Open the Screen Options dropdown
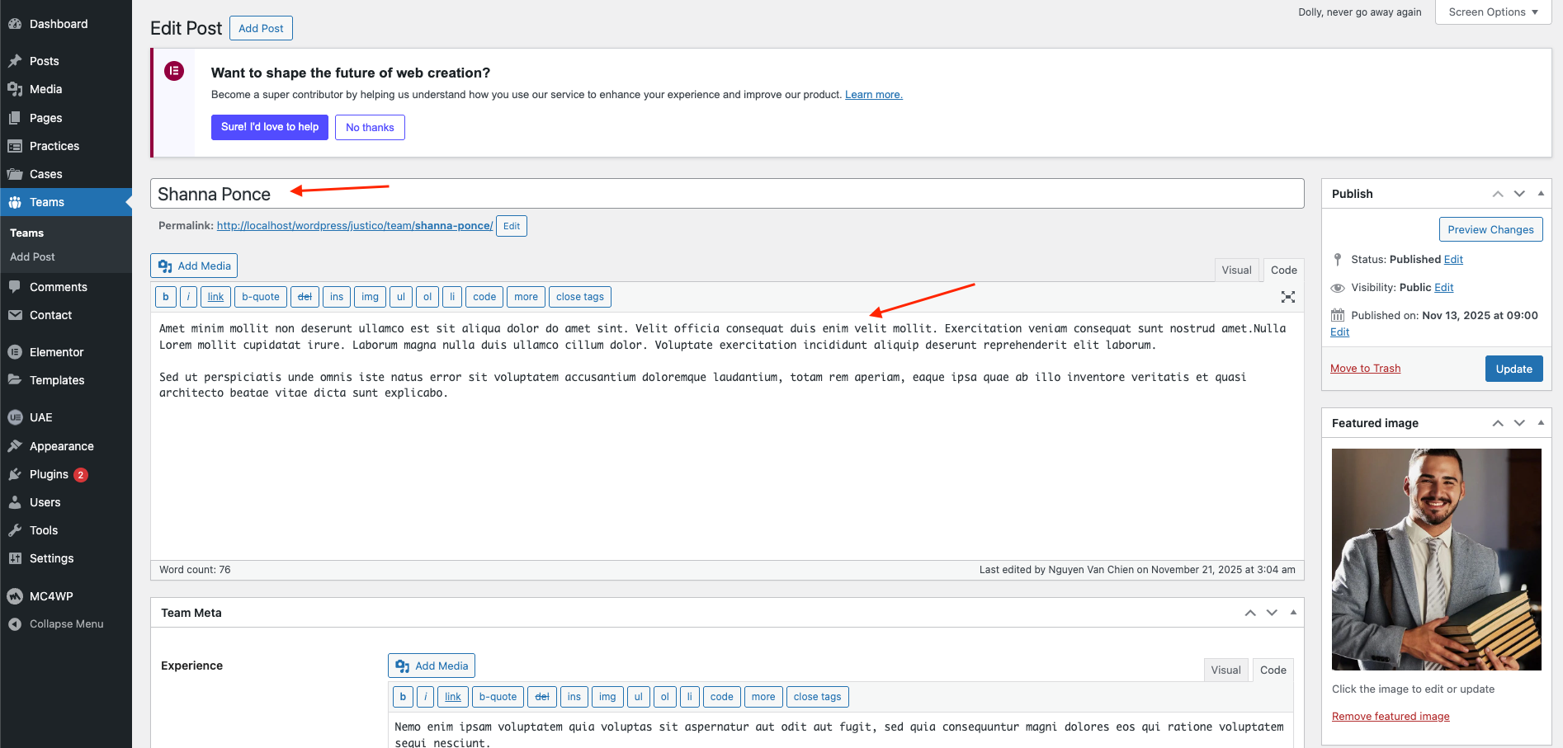The width and height of the screenshot is (1563, 748). (1493, 12)
